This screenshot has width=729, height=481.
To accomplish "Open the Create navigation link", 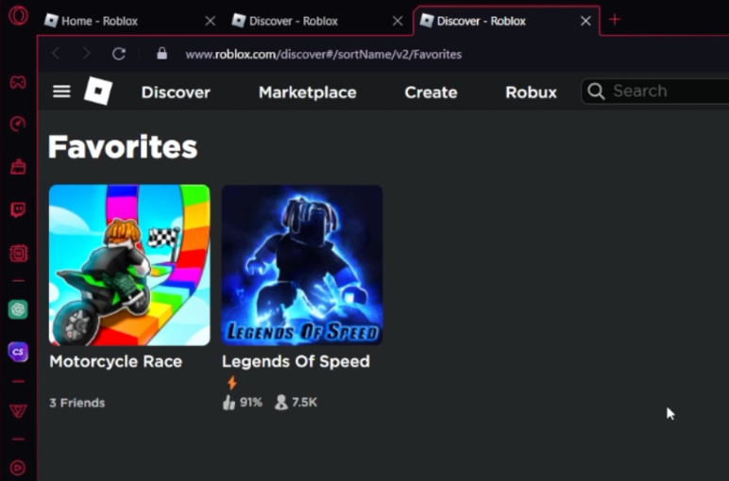I will point(431,91).
